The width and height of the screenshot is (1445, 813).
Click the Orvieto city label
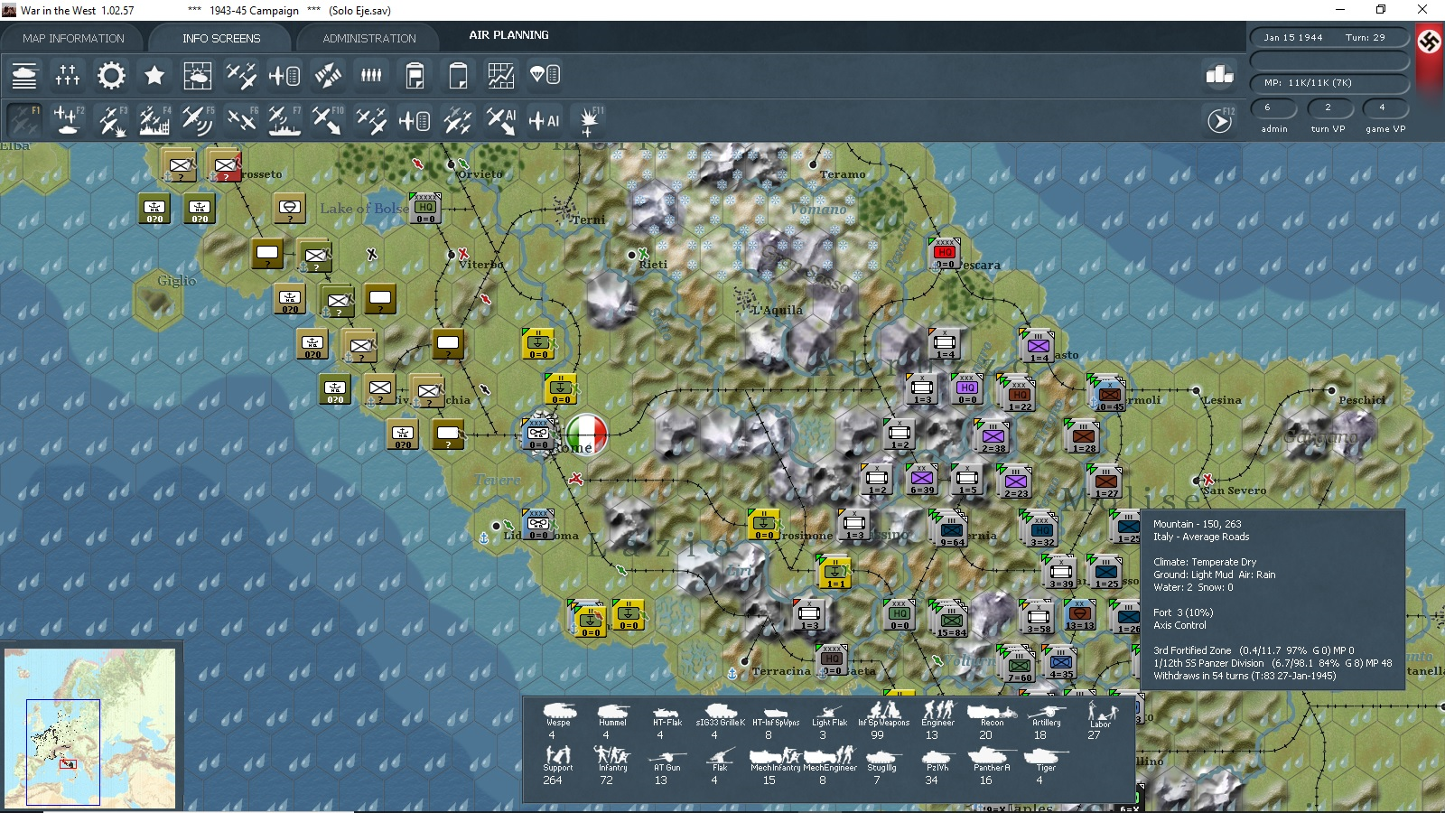tap(480, 174)
